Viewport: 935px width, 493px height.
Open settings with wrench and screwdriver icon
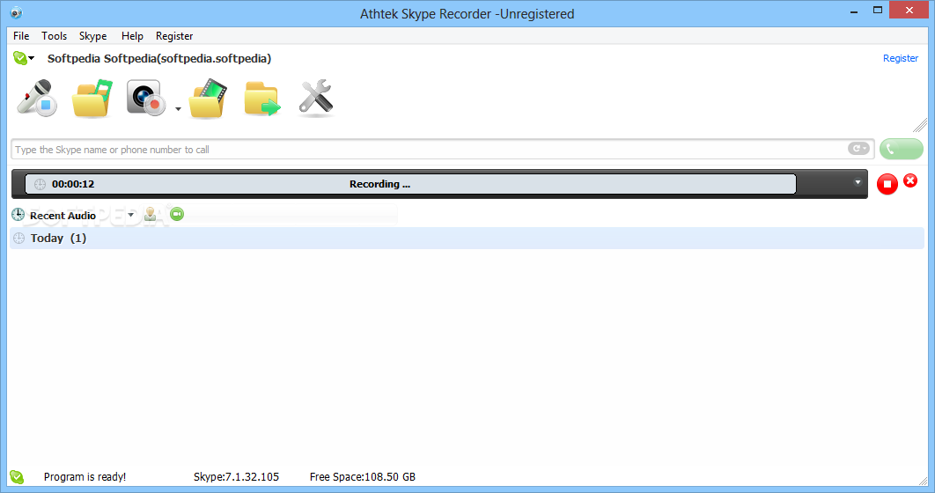(316, 98)
